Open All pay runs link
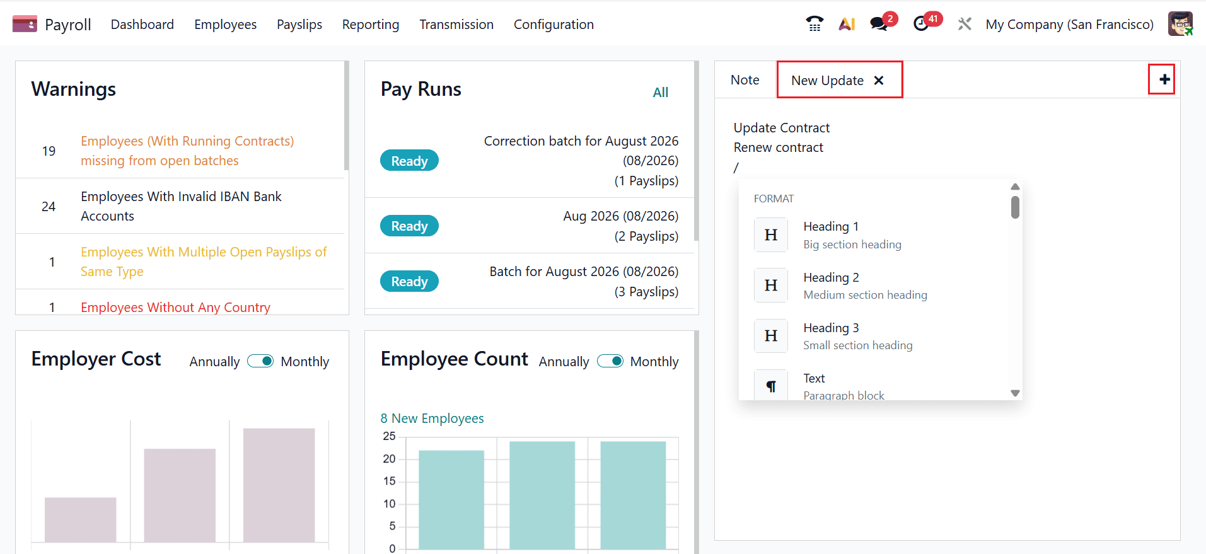 pos(660,93)
